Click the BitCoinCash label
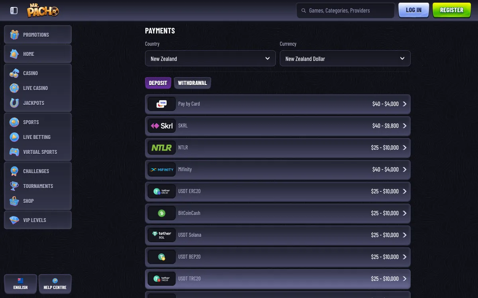The image size is (478, 298). 189,213
